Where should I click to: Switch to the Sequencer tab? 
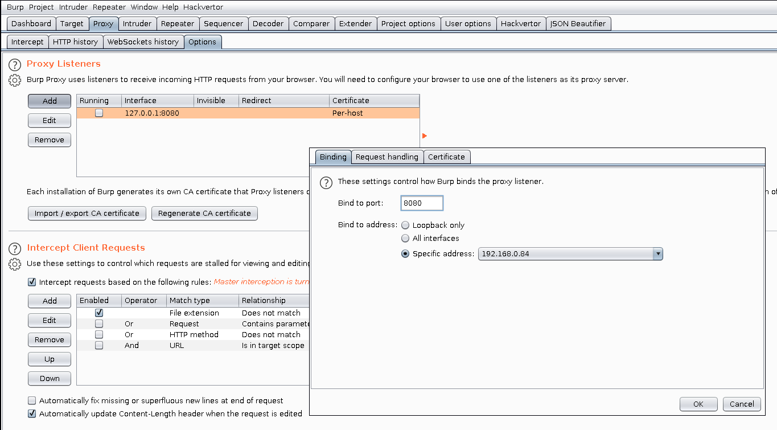coord(223,23)
